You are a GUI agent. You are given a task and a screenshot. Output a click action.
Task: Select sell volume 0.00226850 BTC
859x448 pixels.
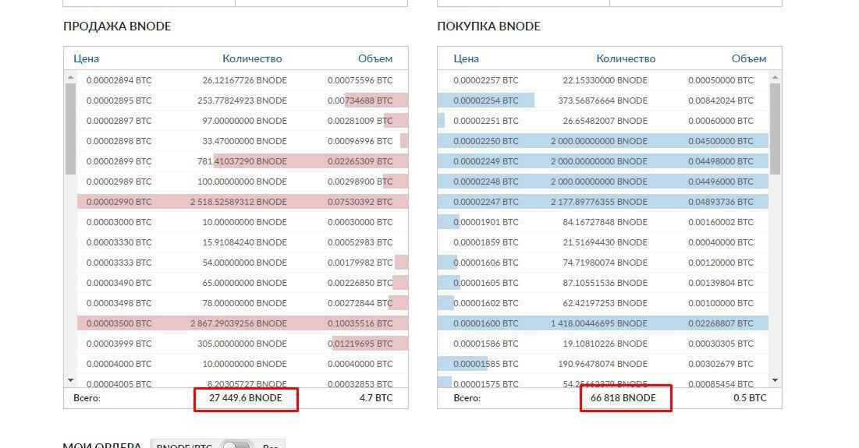pos(360,283)
